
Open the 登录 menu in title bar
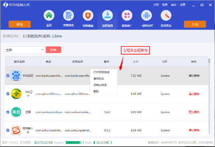tap(165, 5)
